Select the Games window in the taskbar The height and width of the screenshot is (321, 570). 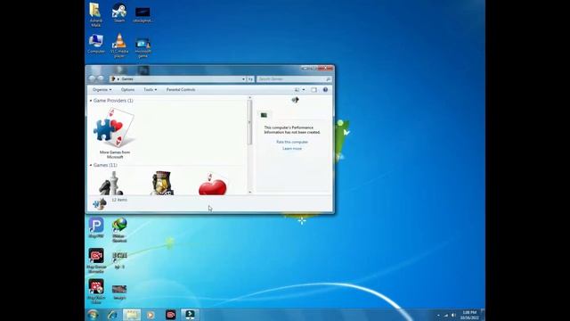click(x=132, y=315)
